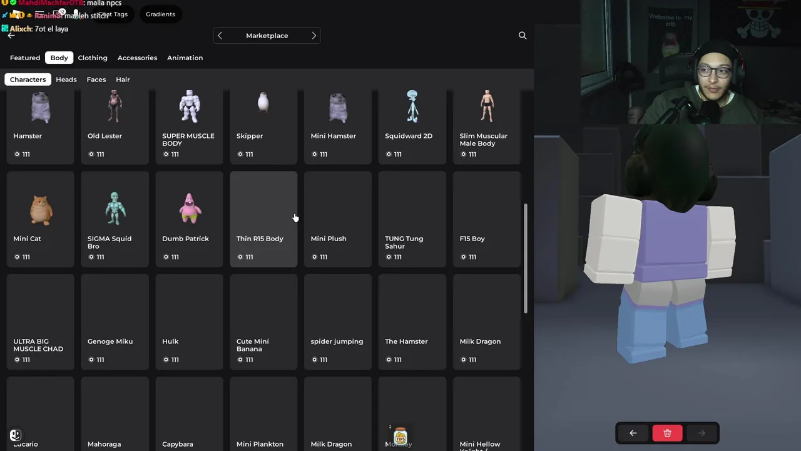Click the marketplace vertical scrollbar thumb
The image size is (801, 451).
click(526, 258)
